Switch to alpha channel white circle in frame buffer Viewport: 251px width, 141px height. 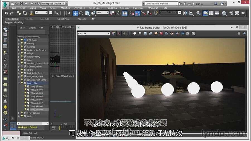pyautogui.click(x=135, y=33)
